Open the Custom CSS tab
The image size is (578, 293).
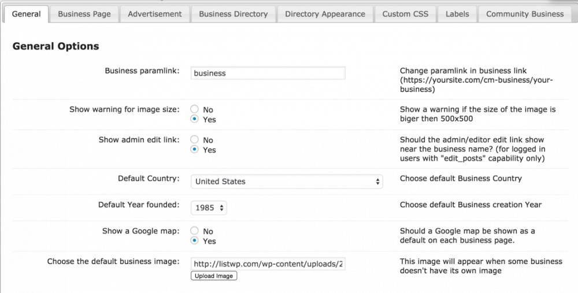point(405,14)
